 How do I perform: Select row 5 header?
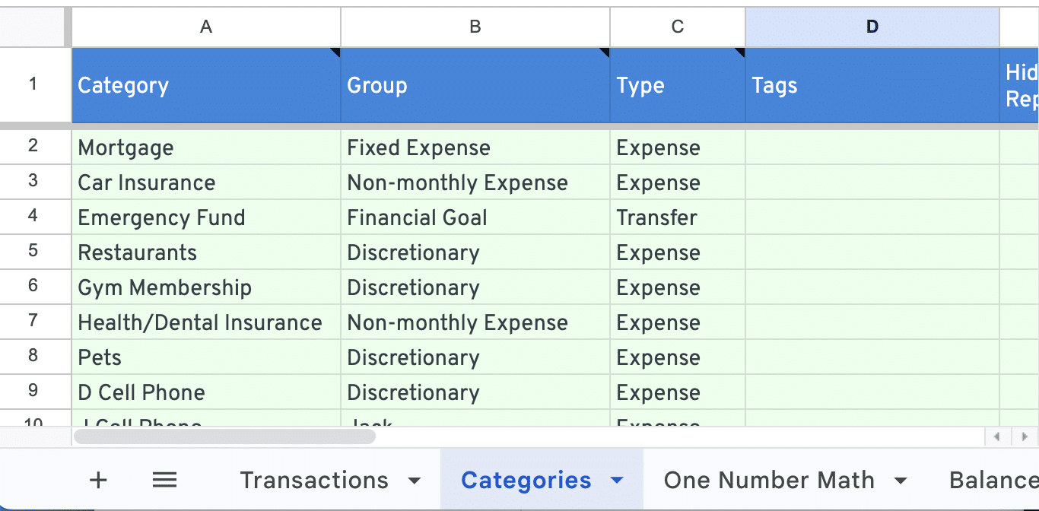pos(33,252)
